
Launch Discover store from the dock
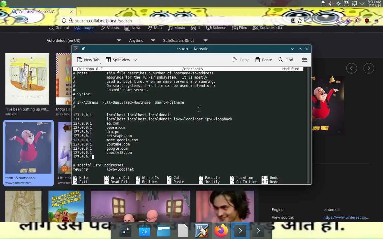click(145, 231)
